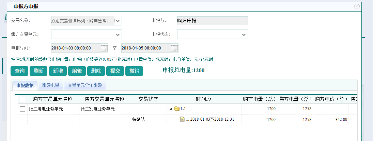Open the 交易单元全年限额 tab

pos(84,85)
